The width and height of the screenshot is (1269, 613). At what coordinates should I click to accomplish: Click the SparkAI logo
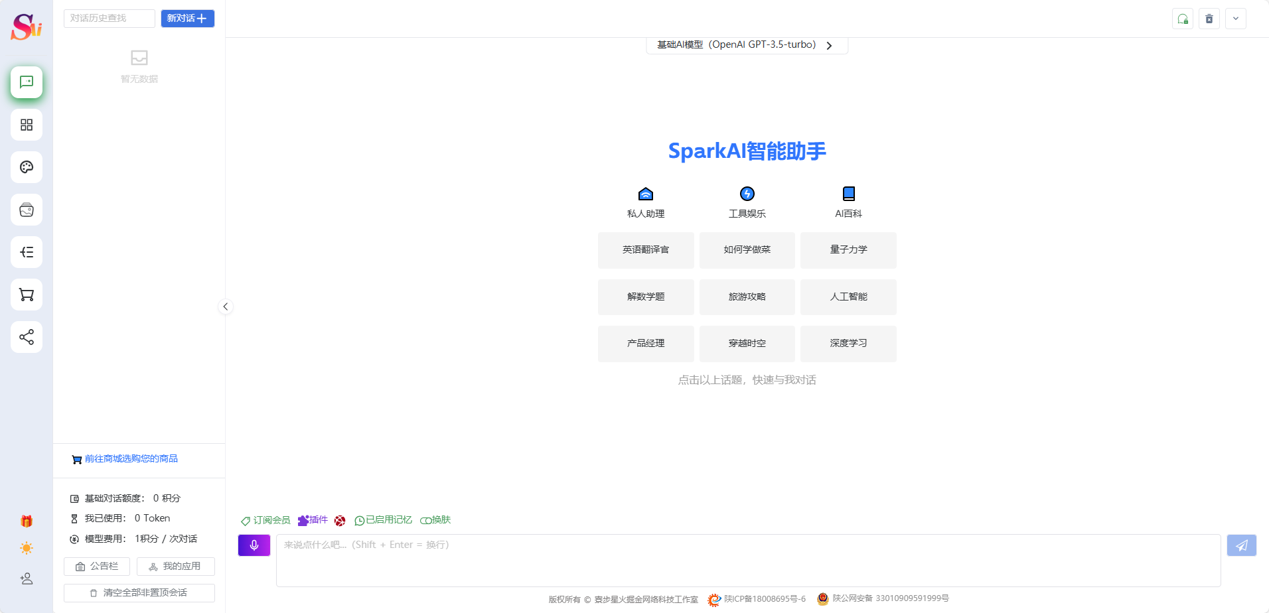[27, 27]
